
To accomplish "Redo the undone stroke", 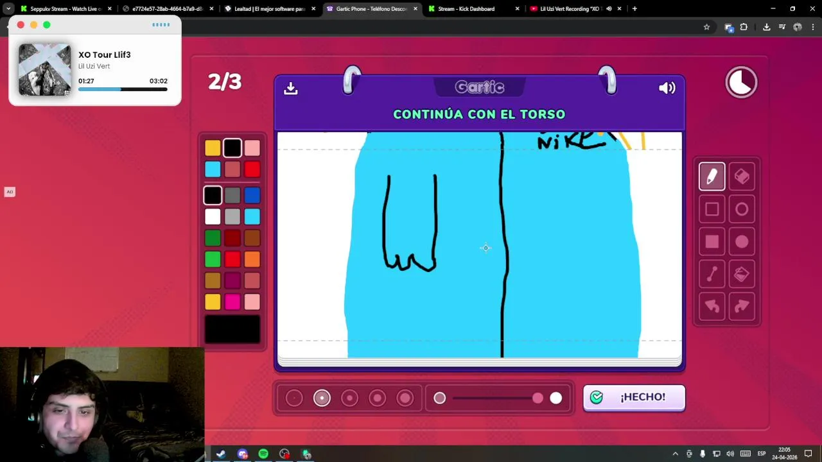I will (x=742, y=307).
